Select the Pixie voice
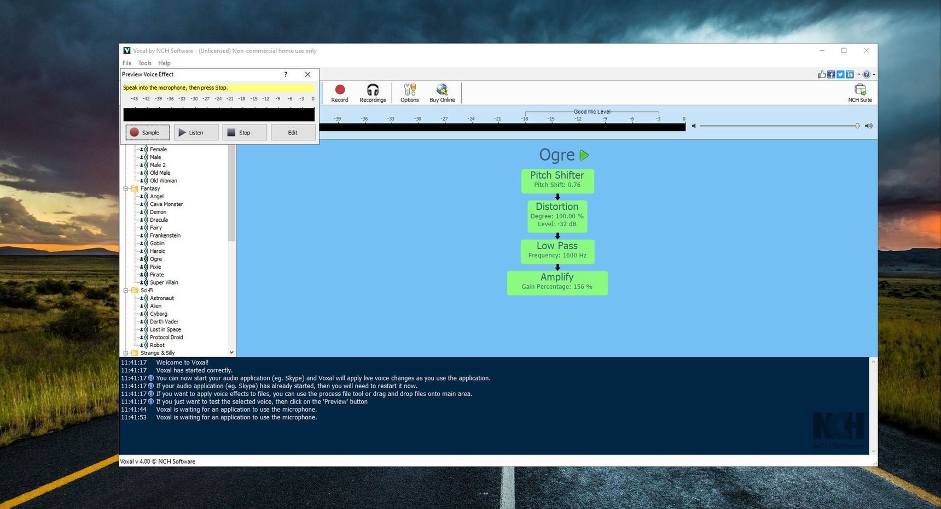 155,267
